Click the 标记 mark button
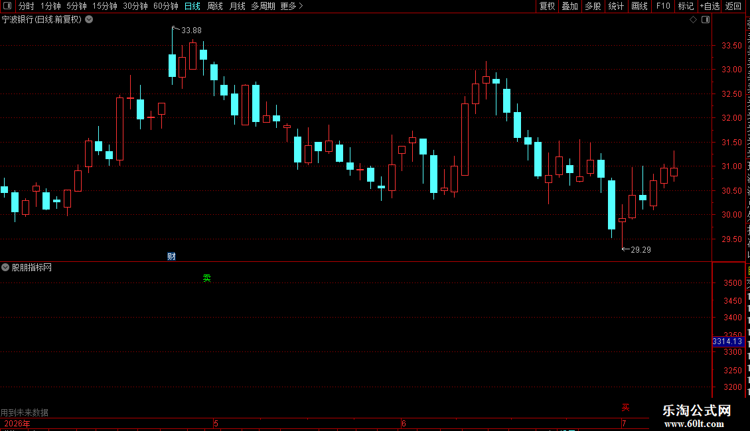 click(686, 6)
